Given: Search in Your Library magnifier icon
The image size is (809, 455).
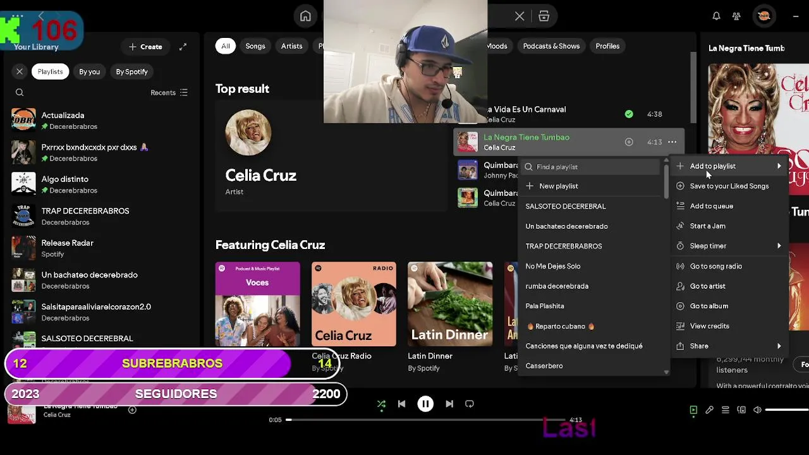Looking at the screenshot, I should click(20, 92).
